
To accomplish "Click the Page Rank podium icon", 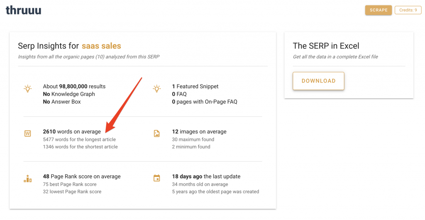I will pyautogui.click(x=28, y=178).
